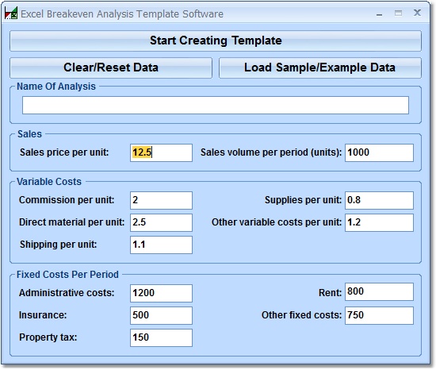Edit the Administrative costs field
Screen dimensions: 436x370
click(161, 293)
